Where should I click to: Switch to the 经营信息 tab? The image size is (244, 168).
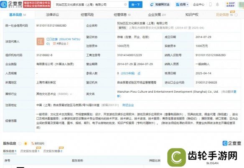point(122,15)
